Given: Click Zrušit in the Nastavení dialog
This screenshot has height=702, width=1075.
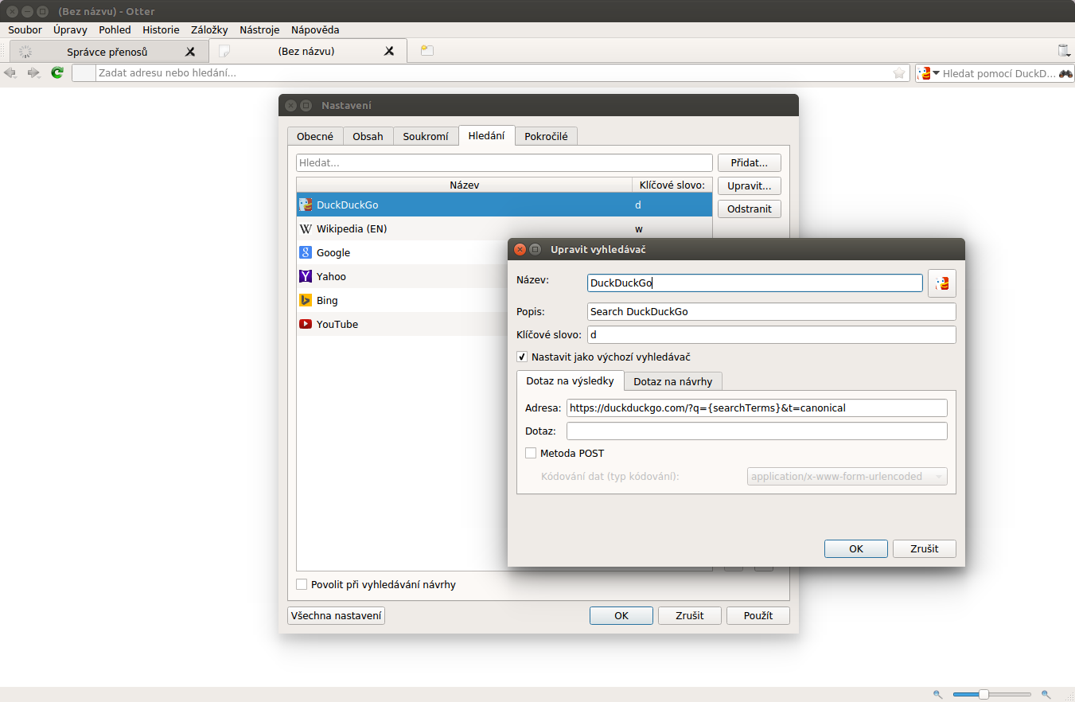Looking at the screenshot, I should point(690,615).
